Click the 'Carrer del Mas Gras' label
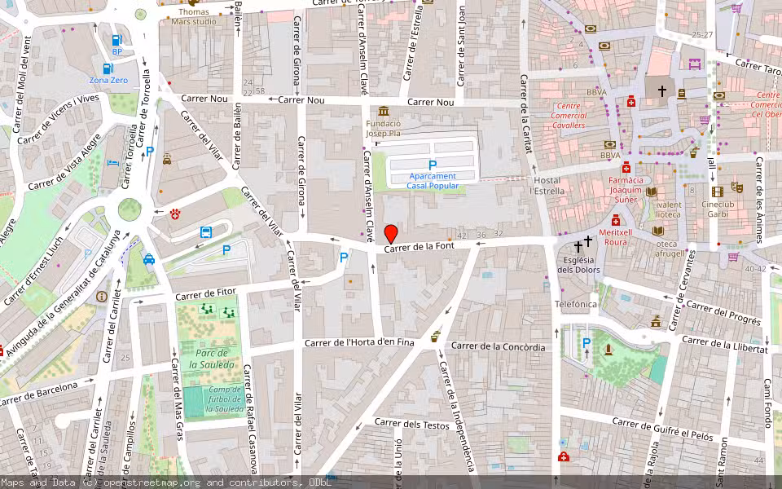This screenshot has height=489, width=782. tap(176, 399)
